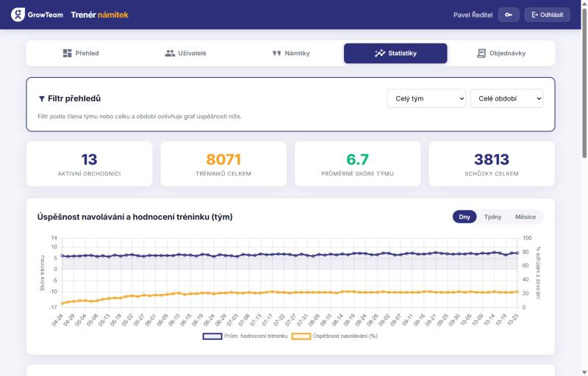Switch chart view to Týdny

tap(492, 217)
